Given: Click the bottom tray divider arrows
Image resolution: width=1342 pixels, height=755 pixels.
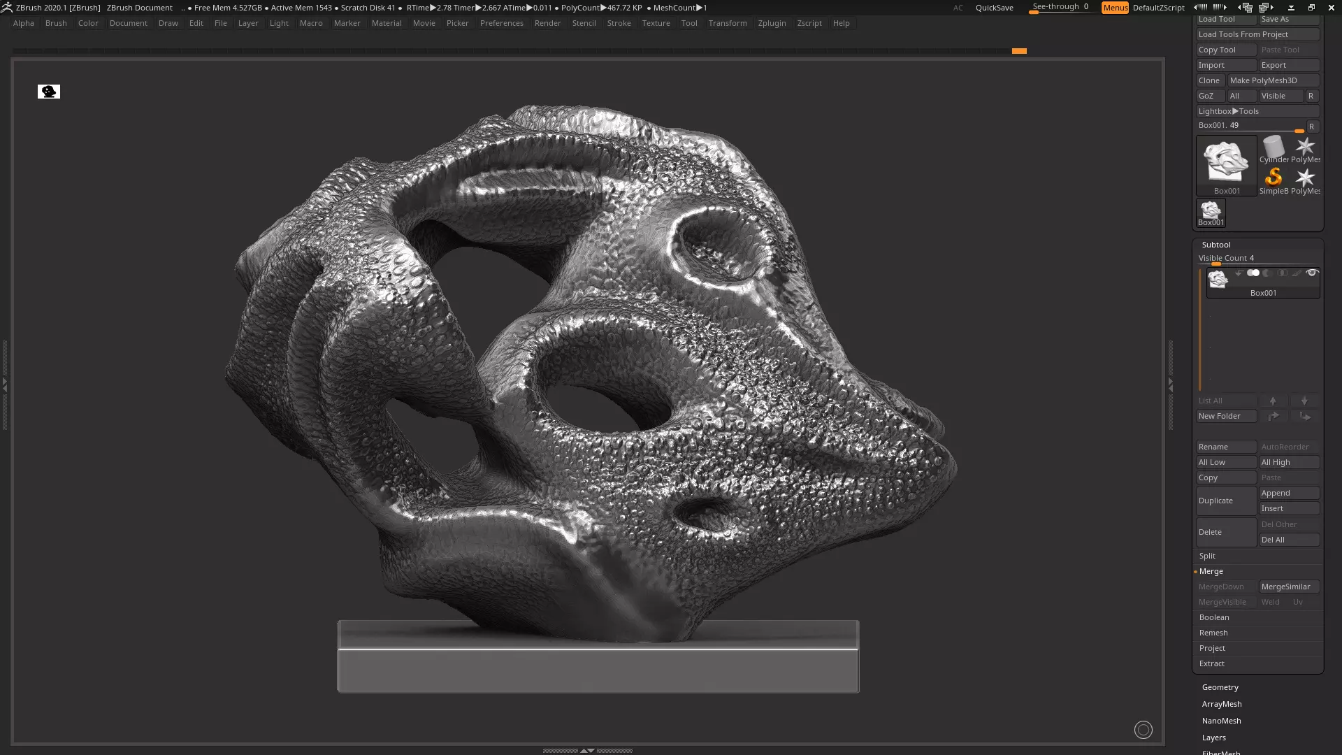Looking at the screenshot, I should click(587, 750).
